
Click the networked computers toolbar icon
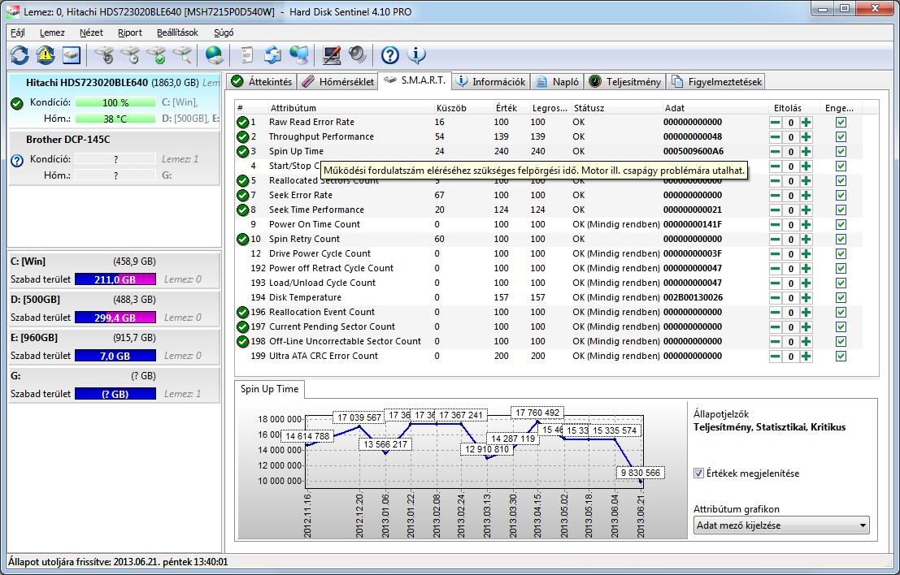pyautogui.click(x=299, y=55)
